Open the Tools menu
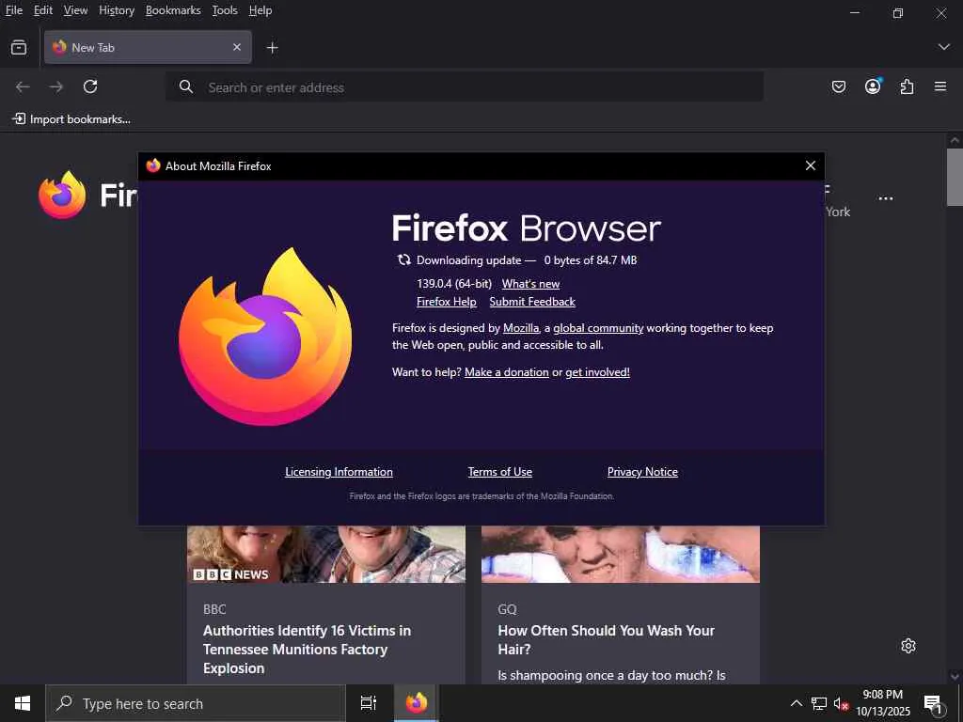 (x=225, y=10)
